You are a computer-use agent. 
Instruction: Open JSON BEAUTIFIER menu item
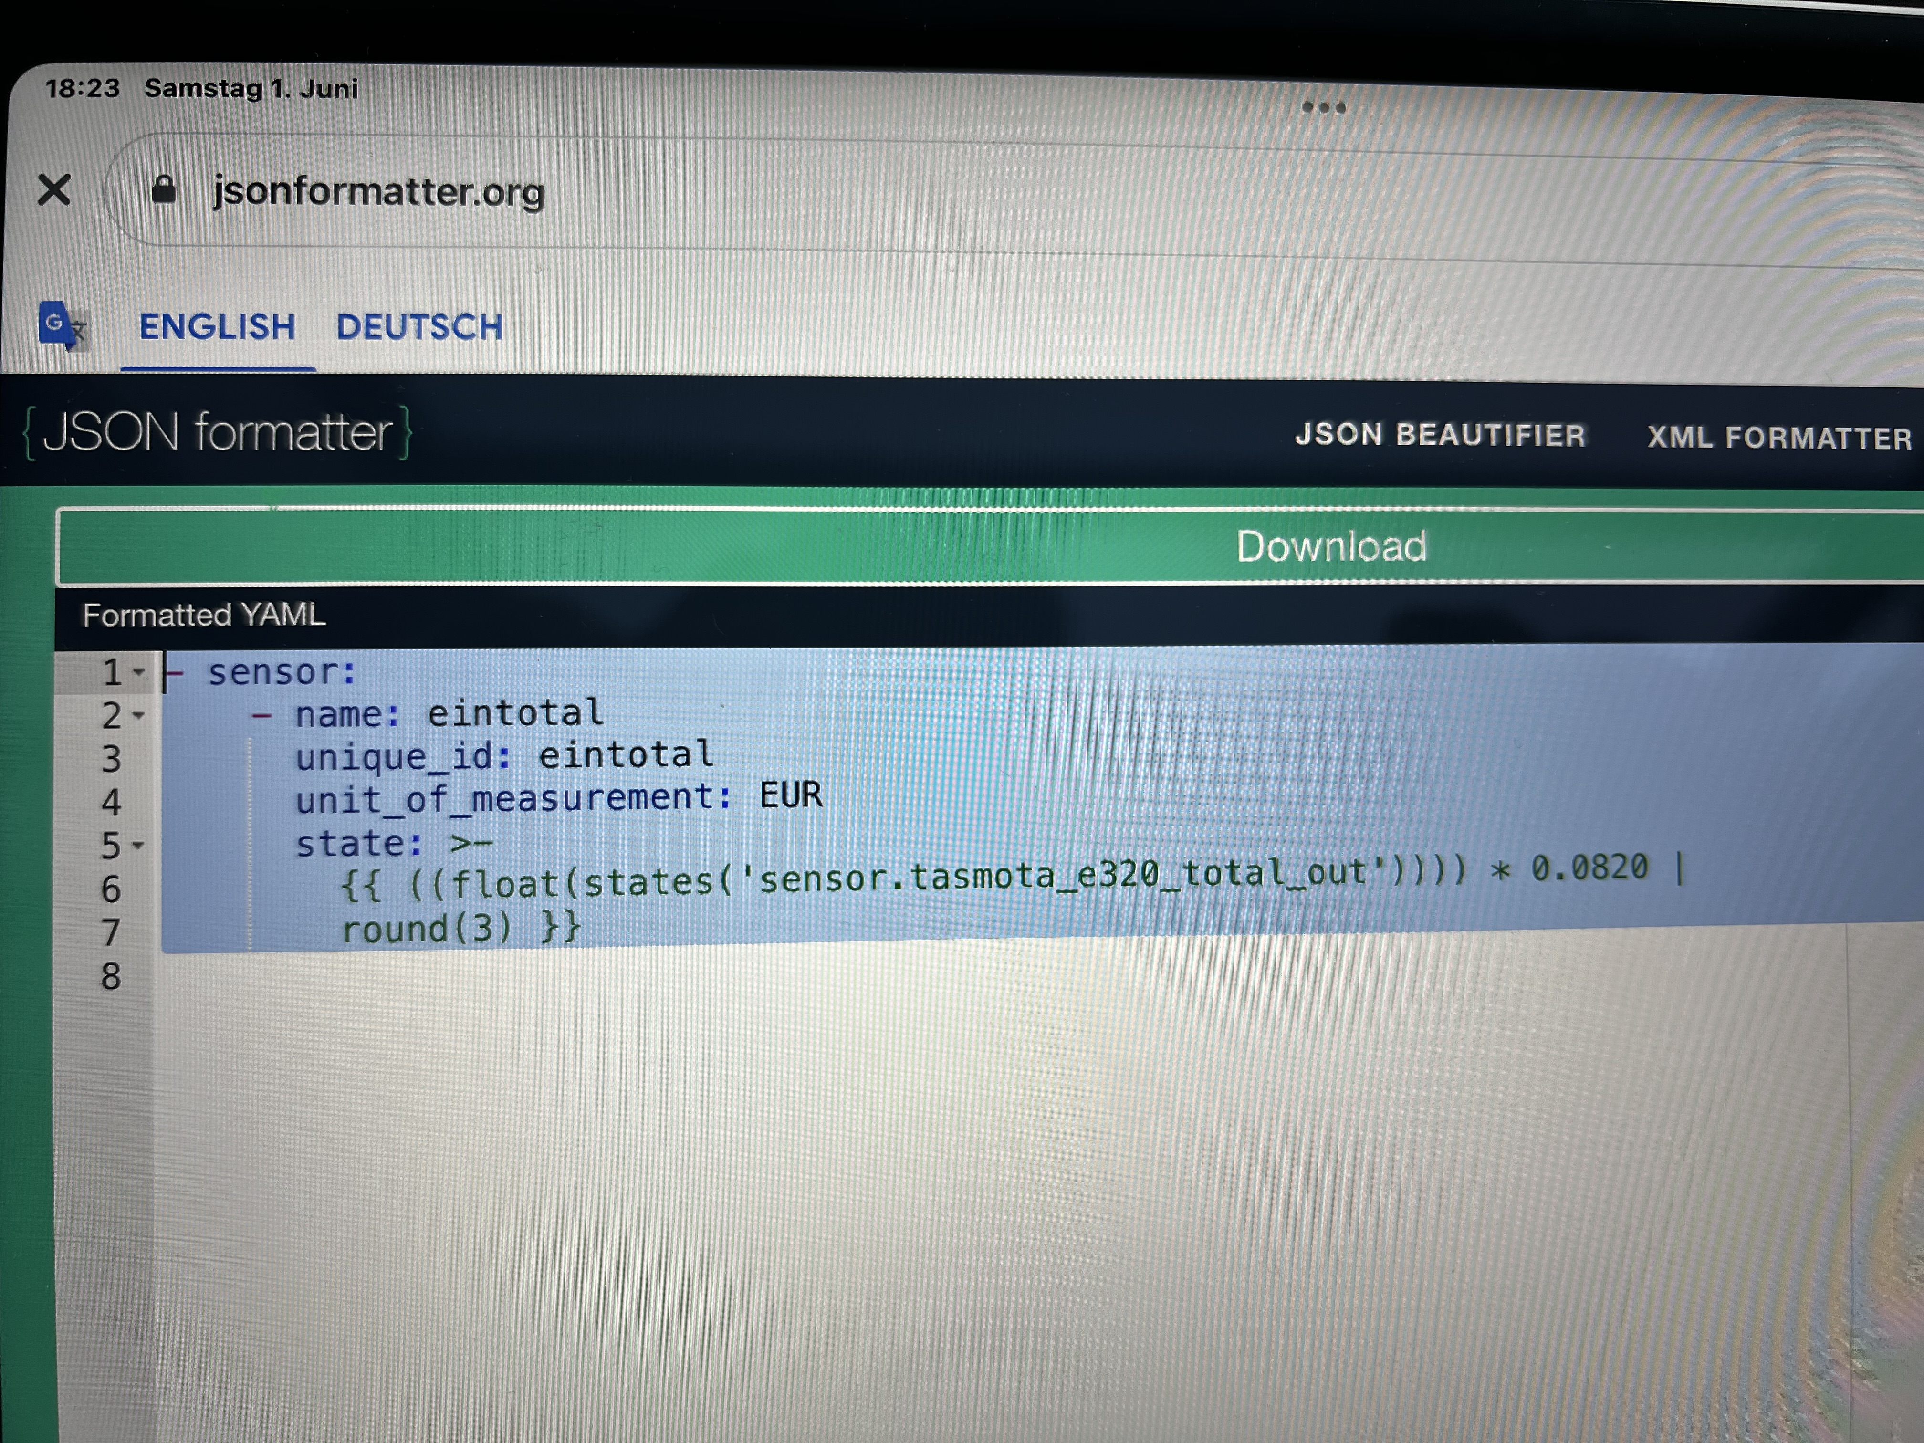point(1441,435)
